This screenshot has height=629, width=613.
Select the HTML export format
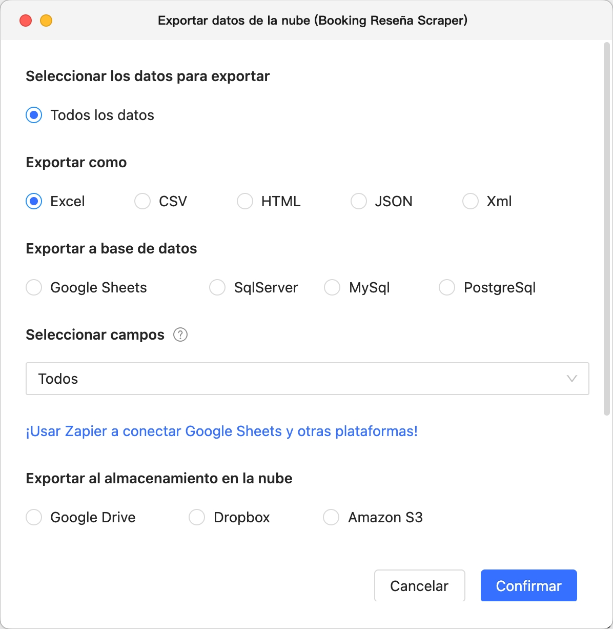click(244, 201)
